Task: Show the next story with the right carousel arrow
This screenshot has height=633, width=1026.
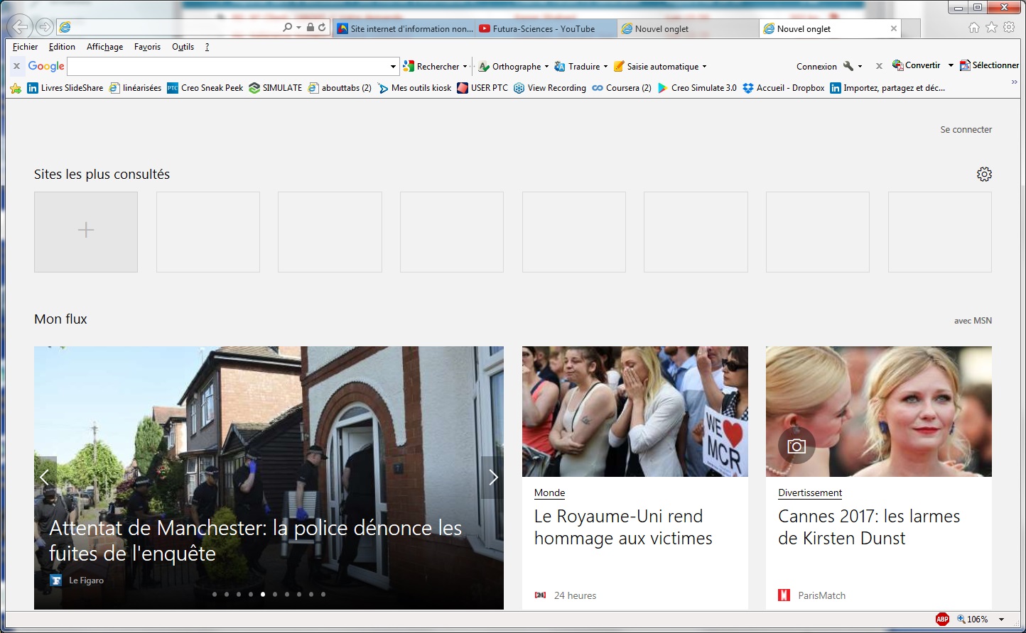Action: (493, 478)
